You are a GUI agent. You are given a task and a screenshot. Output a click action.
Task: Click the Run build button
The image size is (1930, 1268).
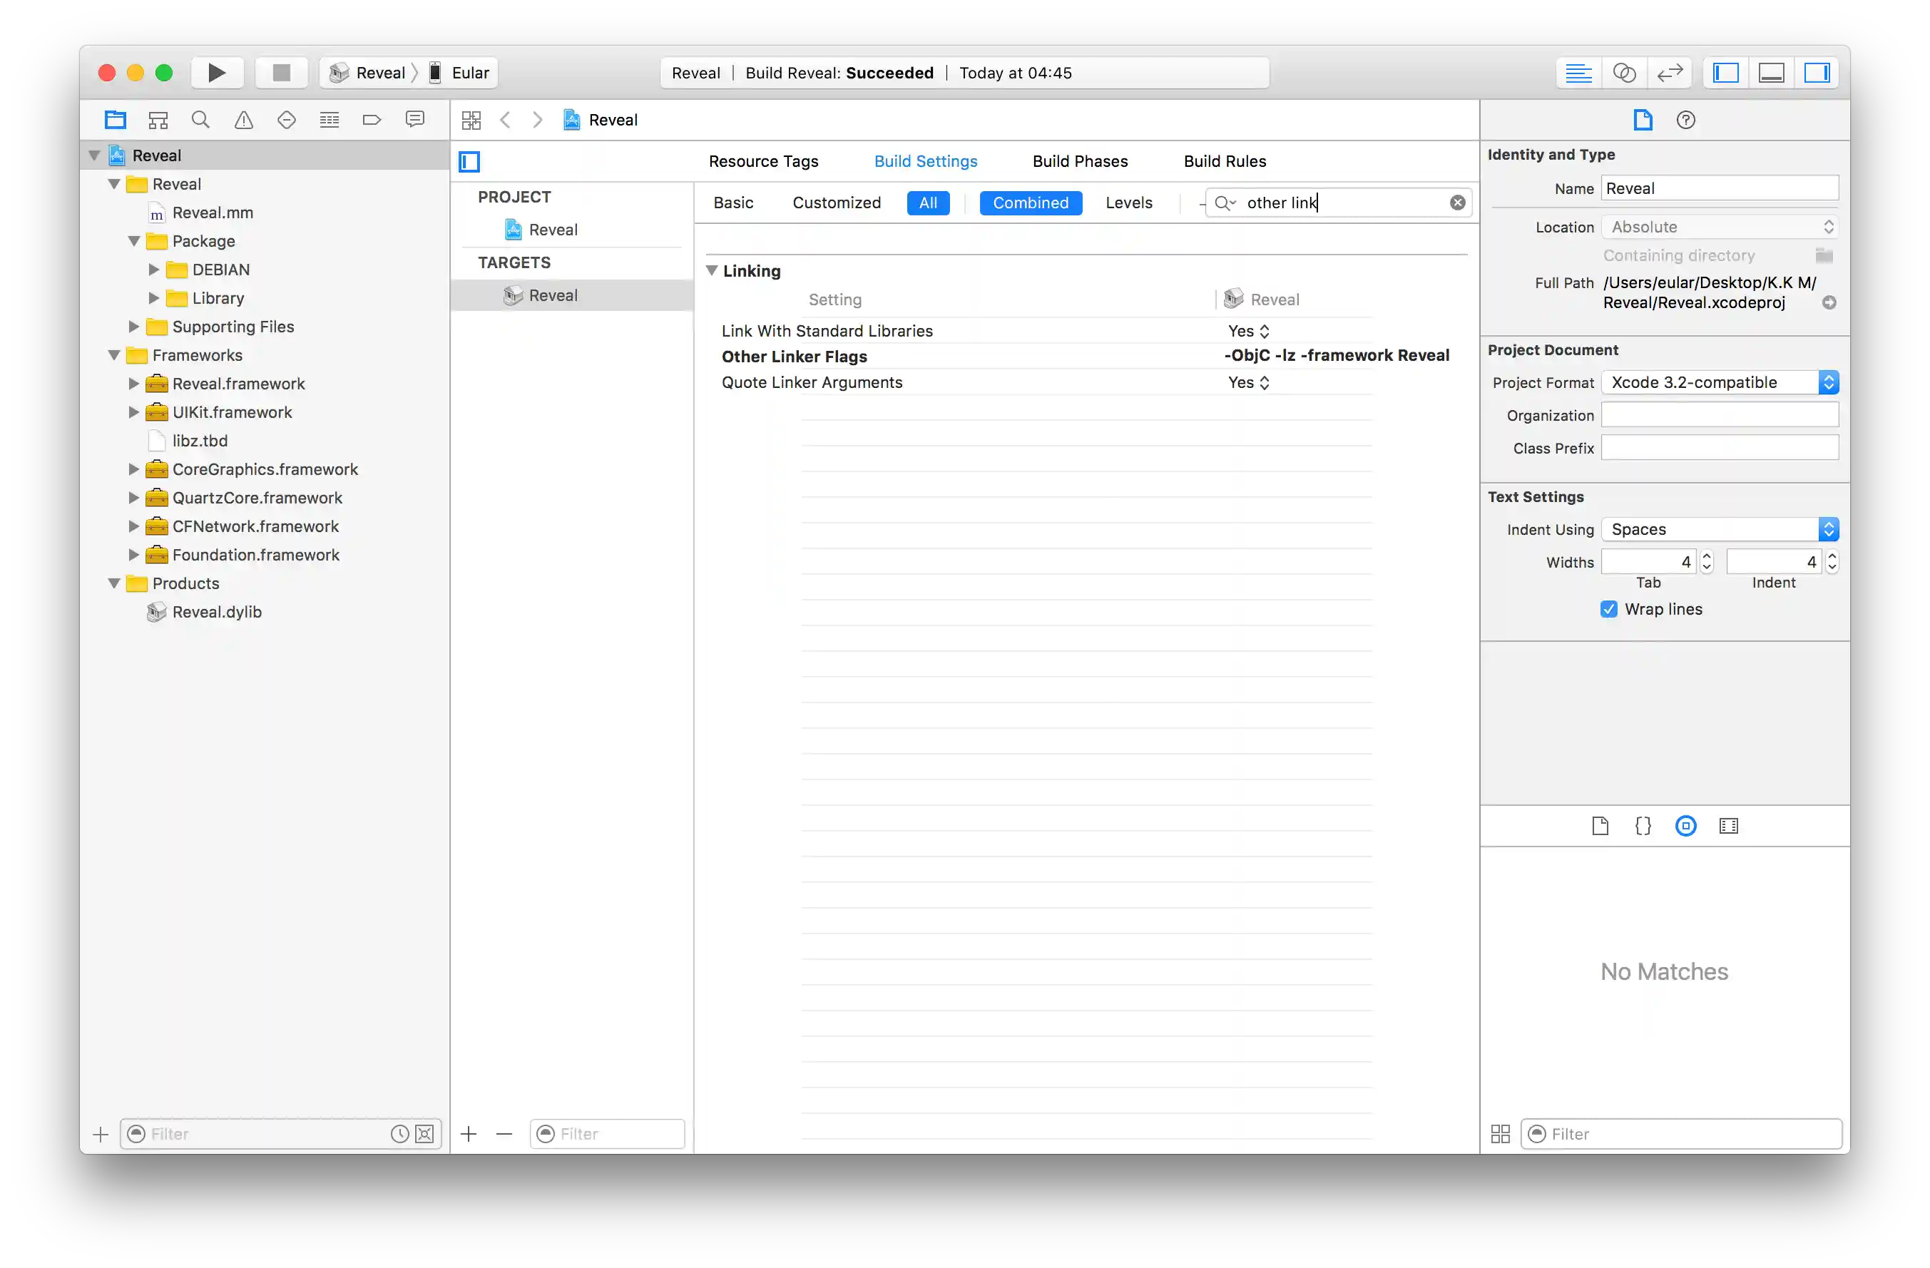pyautogui.click(x=217, y=73)
